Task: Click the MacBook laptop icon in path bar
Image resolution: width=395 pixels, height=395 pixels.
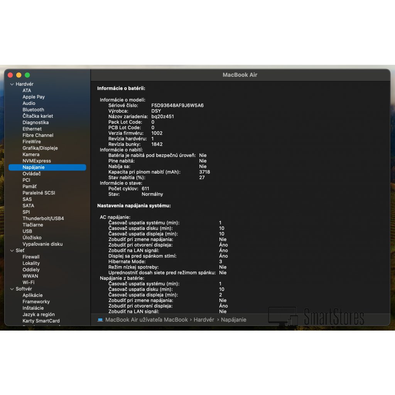Action: 100,320
